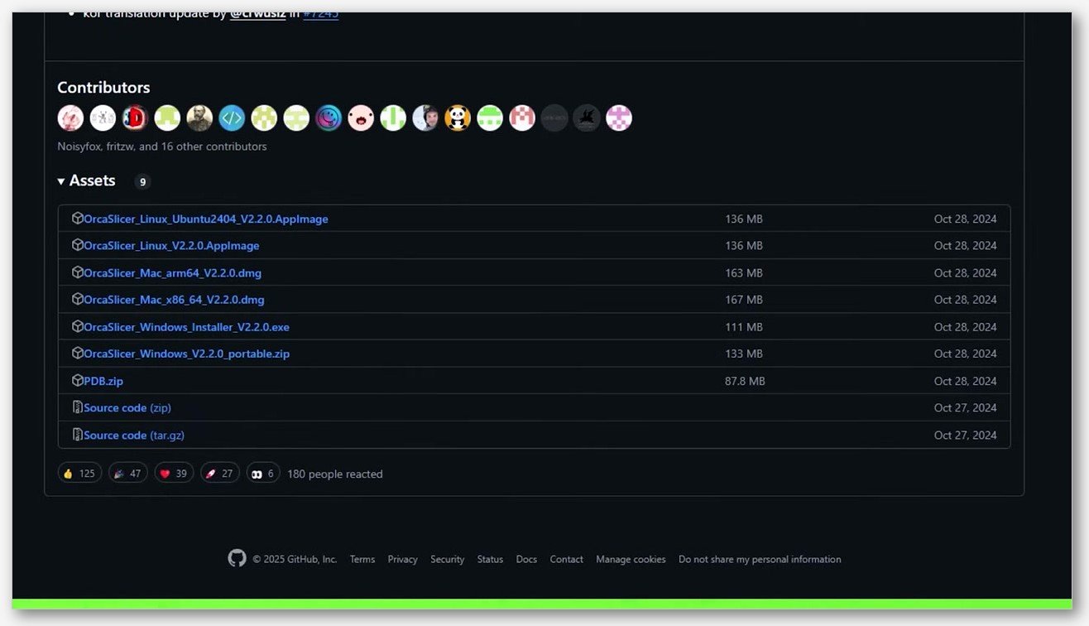
Task: Click package icon beside OrcaSlicer_Mac_x86_64_V2.2.0.dmg
Action: coord(78,299)
